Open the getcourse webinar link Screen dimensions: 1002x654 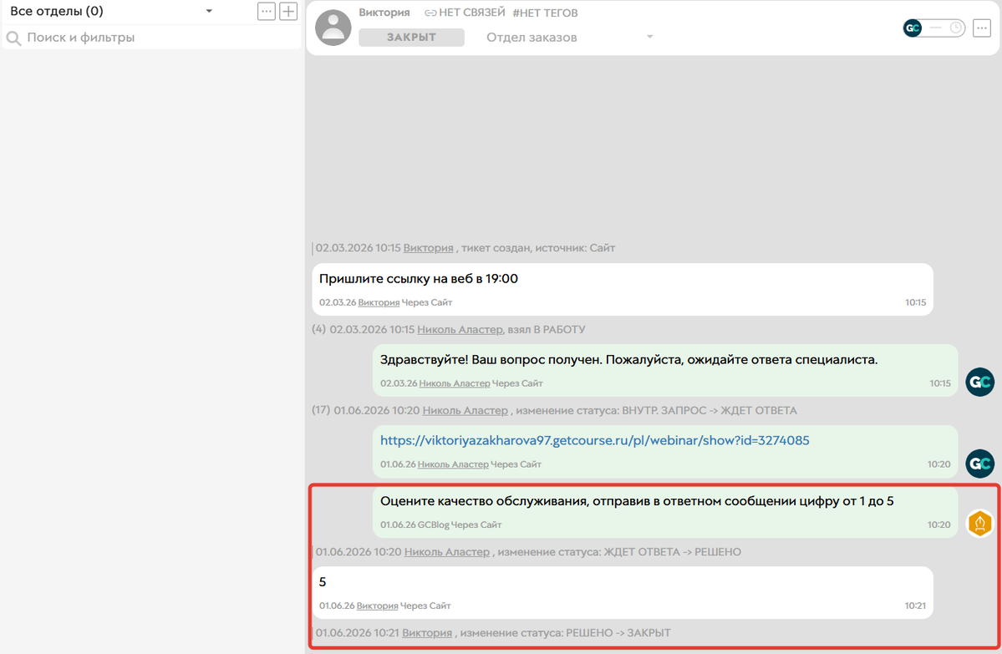pyautogui.click(x=594, y=440)
